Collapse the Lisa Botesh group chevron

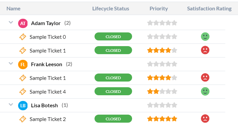coord(11,104)
